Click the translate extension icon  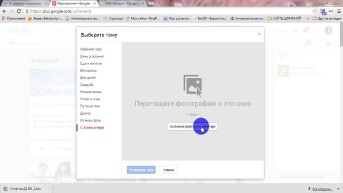click(x=323, y=12)
